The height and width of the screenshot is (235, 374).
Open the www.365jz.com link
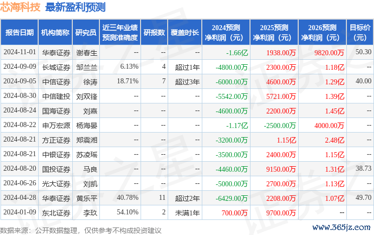[x=341, y=227]
